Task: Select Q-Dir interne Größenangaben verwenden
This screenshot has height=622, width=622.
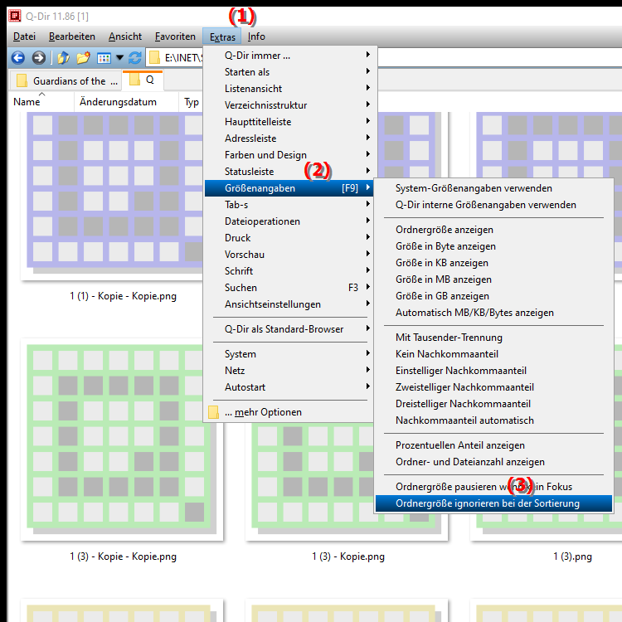Action: pos(494,205)
